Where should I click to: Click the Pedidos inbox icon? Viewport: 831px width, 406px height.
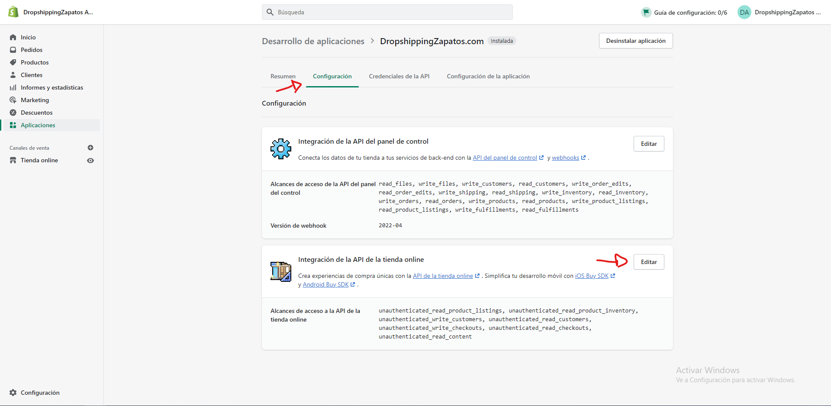click(13, 50)
